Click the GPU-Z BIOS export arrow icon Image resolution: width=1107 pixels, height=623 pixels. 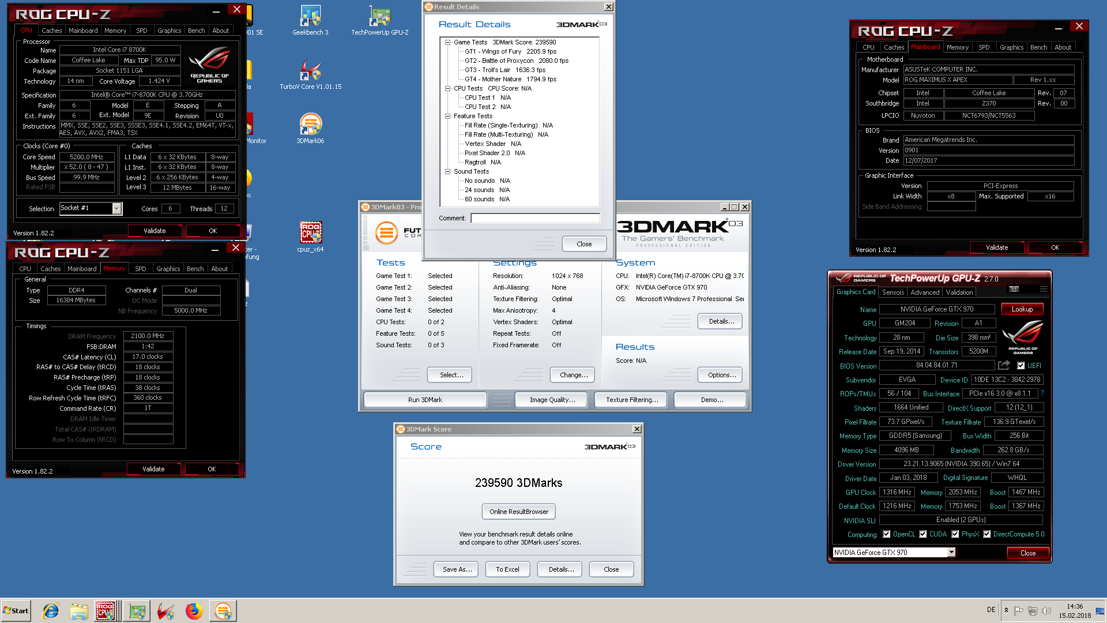click(1004, 365)
